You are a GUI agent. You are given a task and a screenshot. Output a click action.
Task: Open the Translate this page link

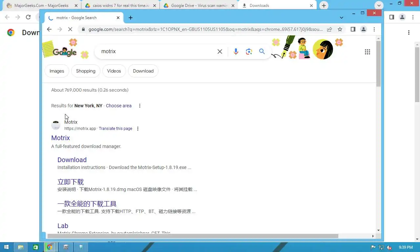(115, 129)
